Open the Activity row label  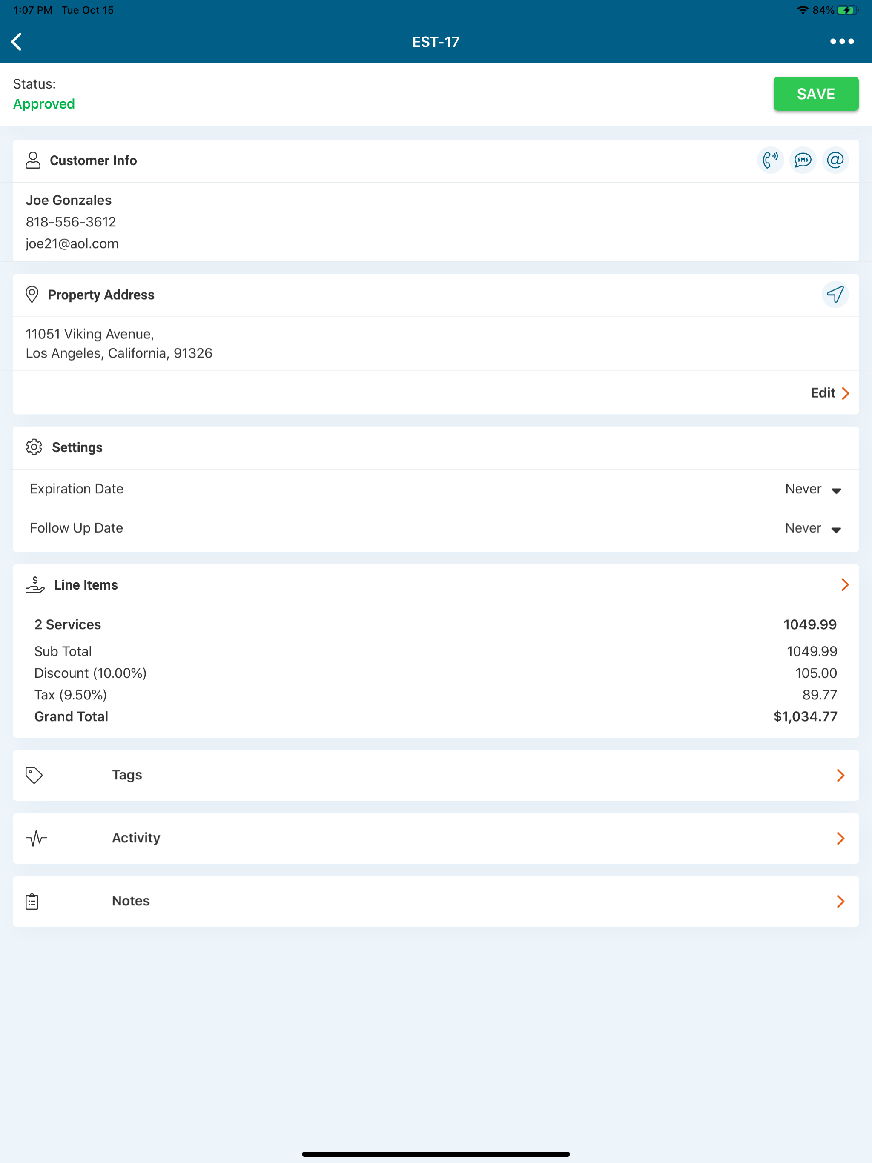(x=136, y=837)
